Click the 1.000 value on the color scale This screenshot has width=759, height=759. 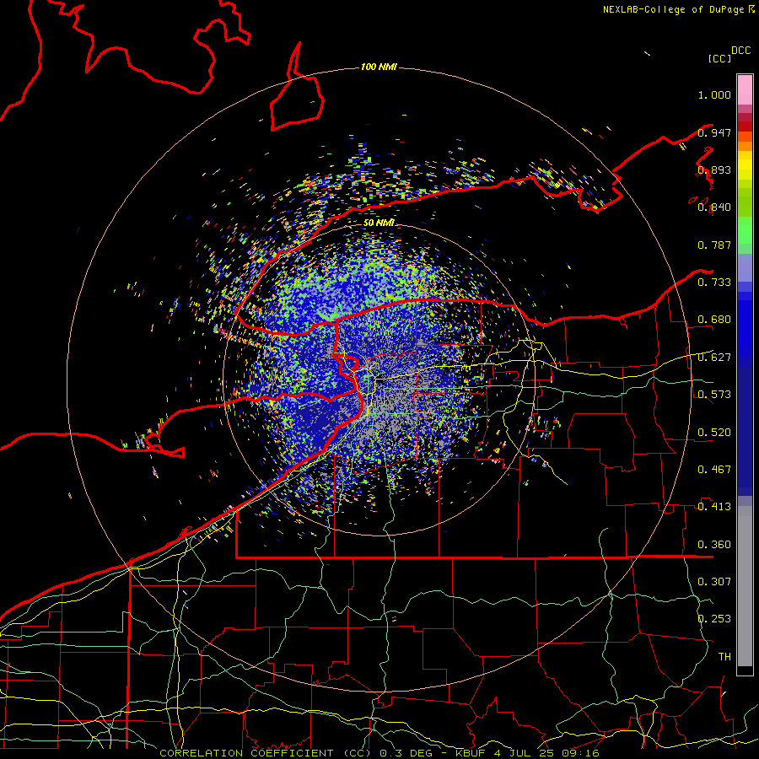714,94
